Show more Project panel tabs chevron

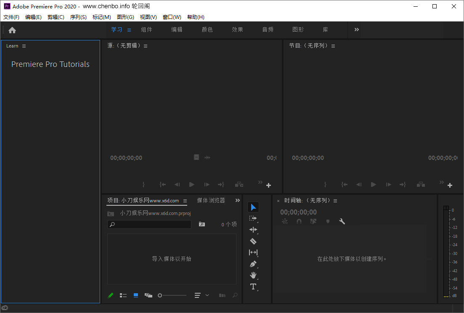(238, 200)
